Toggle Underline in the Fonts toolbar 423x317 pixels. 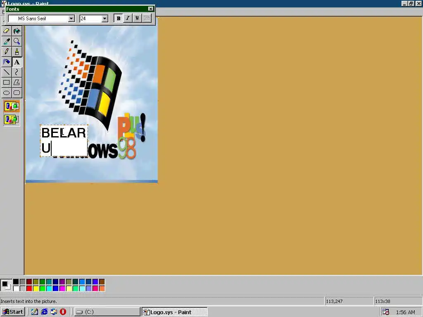pos(137,18)
